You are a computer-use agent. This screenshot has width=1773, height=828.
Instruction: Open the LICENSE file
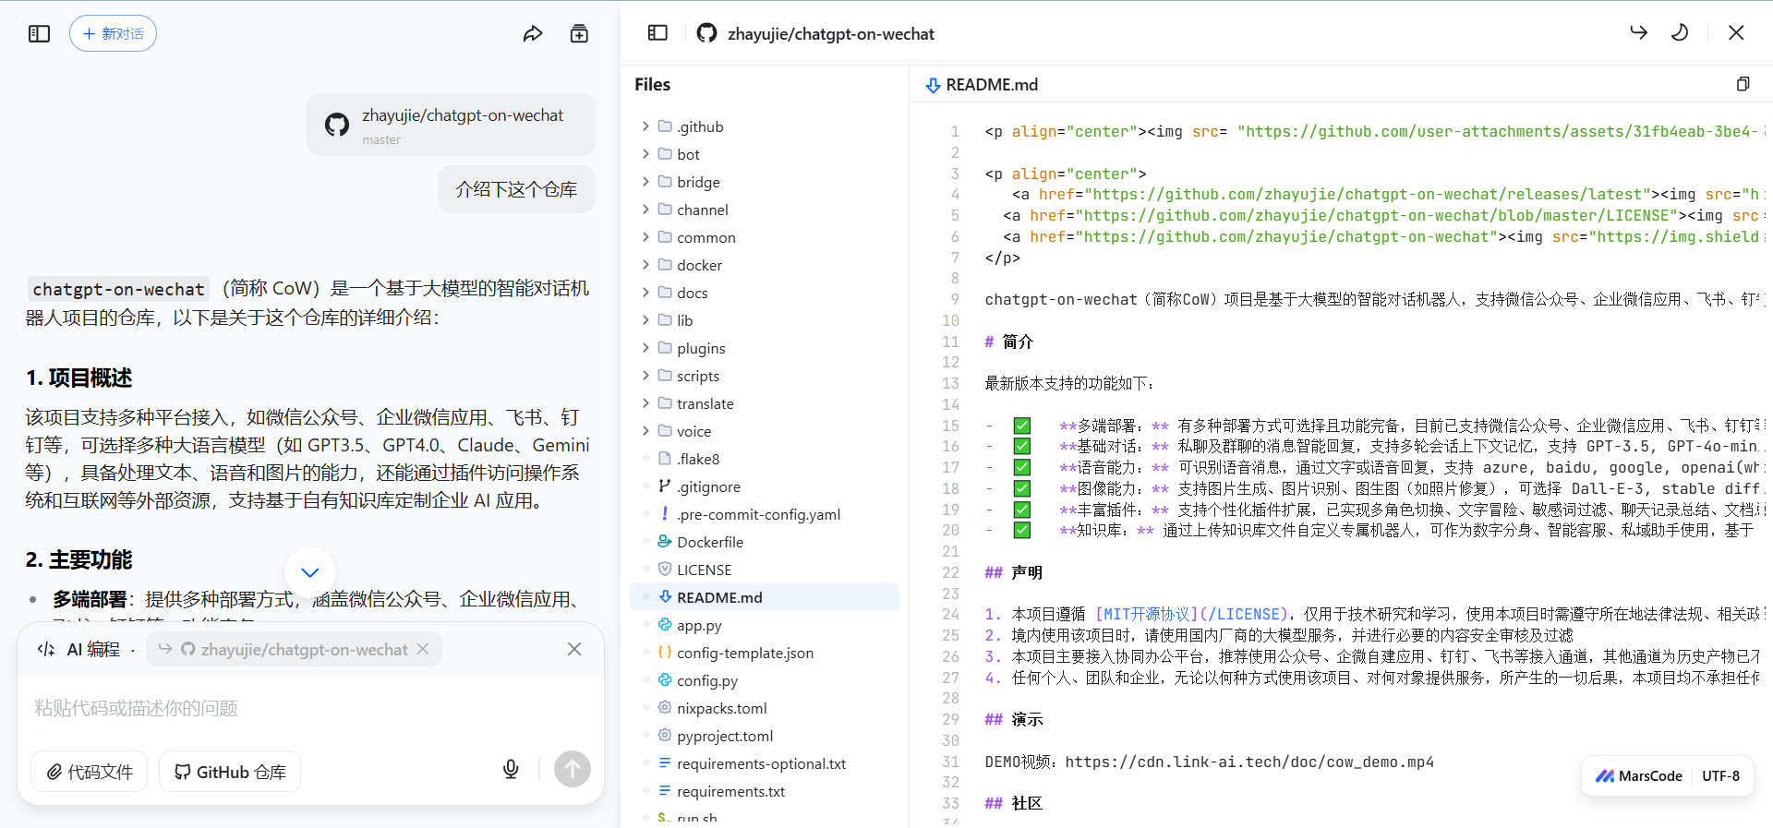tap(765, 570)
